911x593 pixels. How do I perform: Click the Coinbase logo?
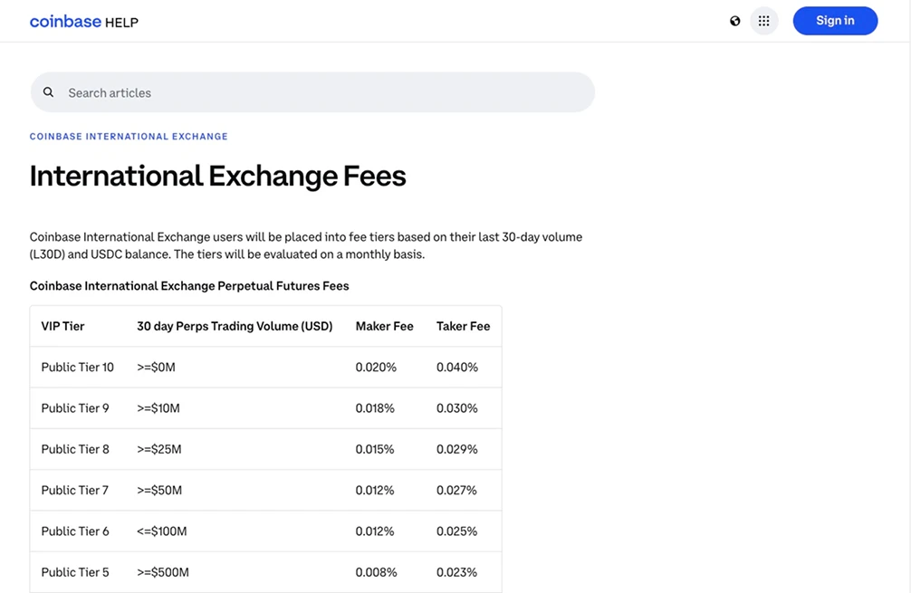click(x=66, y=20)
